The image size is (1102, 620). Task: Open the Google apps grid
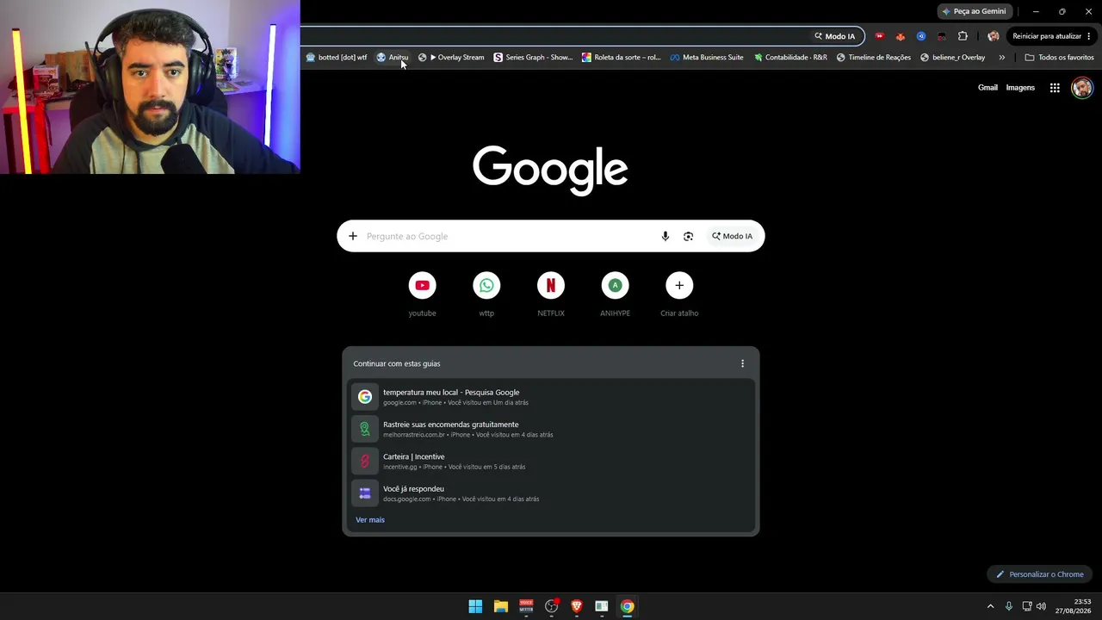(x=1055, y=88)
